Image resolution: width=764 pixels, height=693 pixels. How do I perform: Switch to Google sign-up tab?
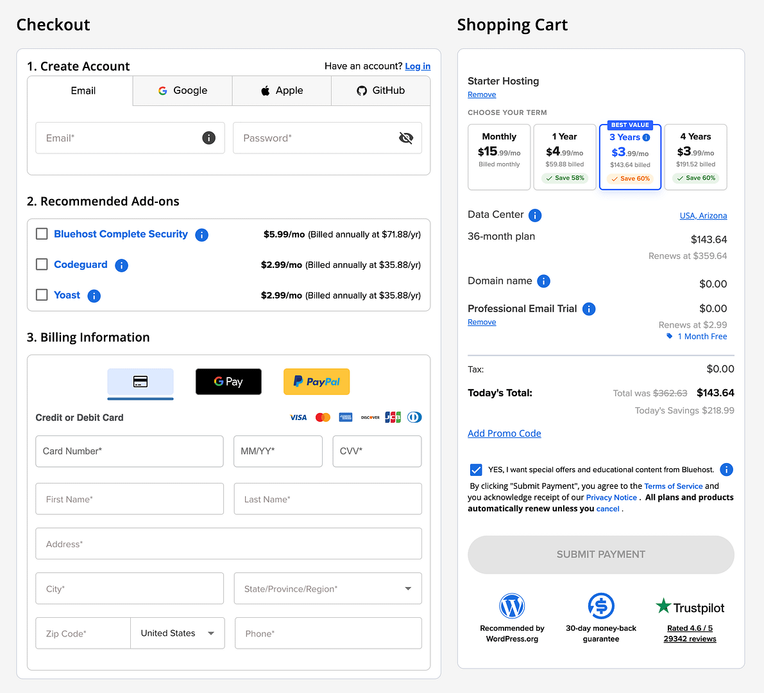pos(183,91)
